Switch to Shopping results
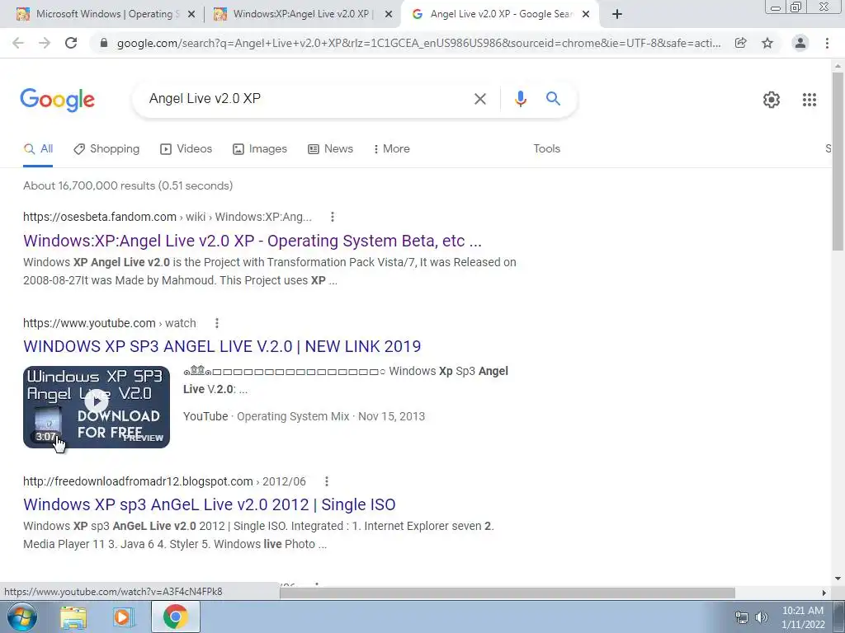The image size is (845, 633). [x=106, y=149]
